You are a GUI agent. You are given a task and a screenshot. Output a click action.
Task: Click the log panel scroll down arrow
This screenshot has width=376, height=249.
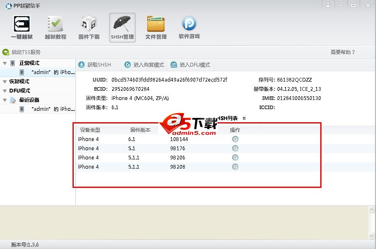click(x=371, y=236)
